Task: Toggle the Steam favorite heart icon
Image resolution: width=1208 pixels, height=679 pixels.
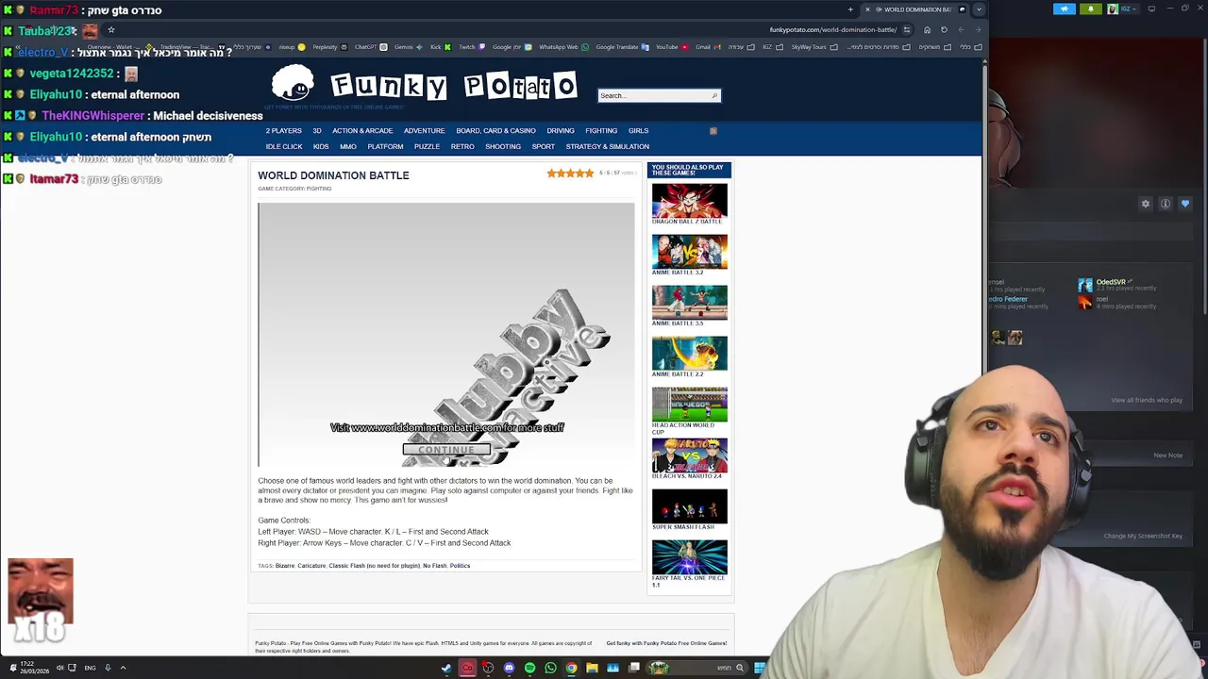Action: point(1185,204)
